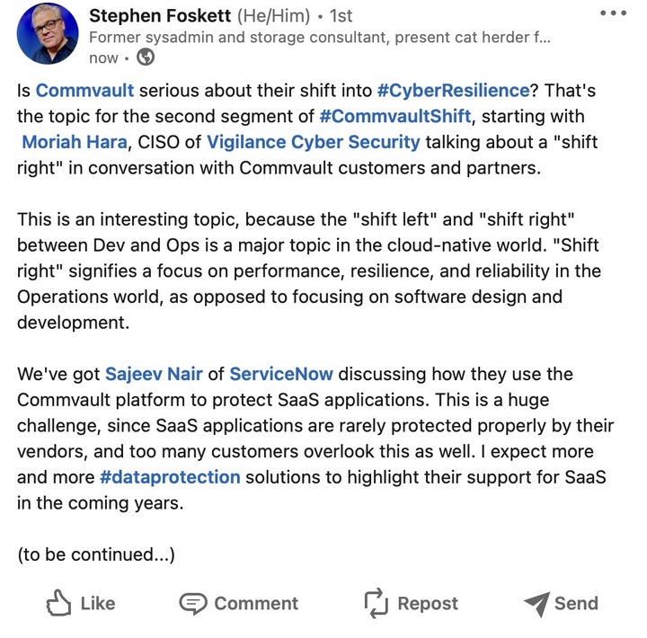Viewport: 647px width, 638px height.
Task: Click the Send paper plane icon
Action: pos(536,603)
